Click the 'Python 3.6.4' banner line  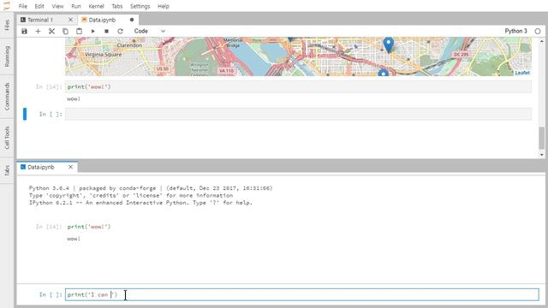(x=151, y=188)
